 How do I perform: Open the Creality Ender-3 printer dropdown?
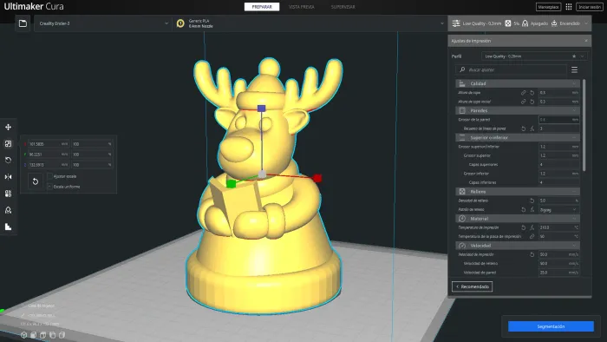(102, 23)
